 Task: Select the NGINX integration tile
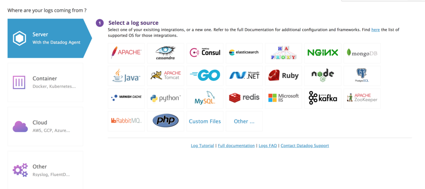(x=323, y=53)
